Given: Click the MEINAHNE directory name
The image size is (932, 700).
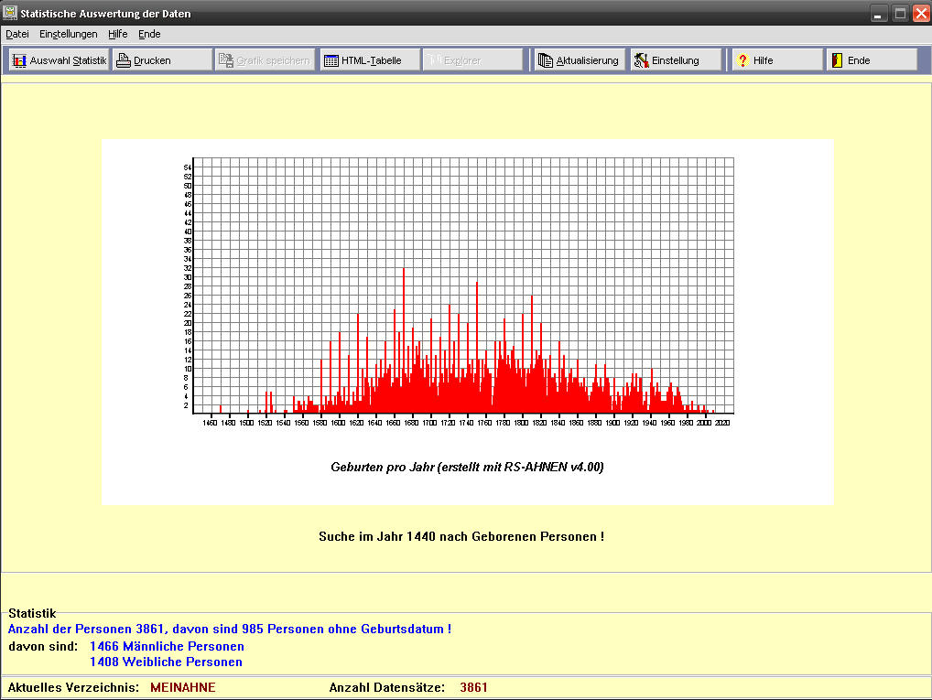Looking at the screenshot, I should [183, 687].
